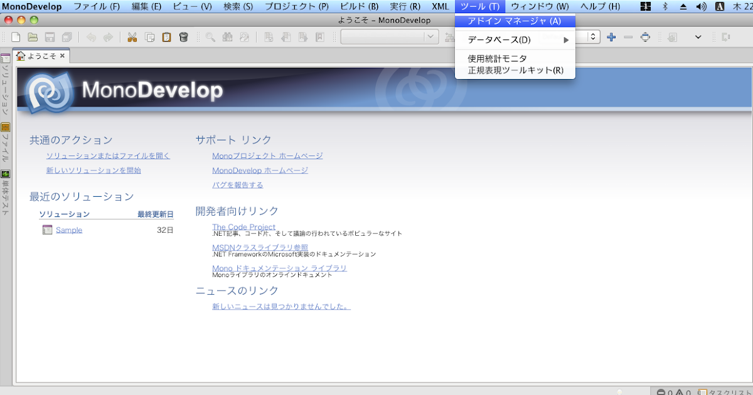Click the Redo arrow icon
753x395 pixels.
108,37
